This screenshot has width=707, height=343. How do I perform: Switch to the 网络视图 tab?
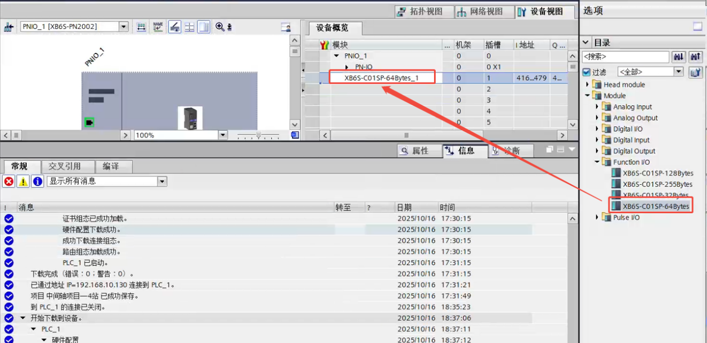tap(480, 12)
